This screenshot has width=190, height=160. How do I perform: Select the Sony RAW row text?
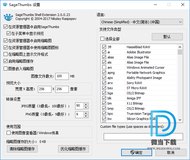click(134, 83)
